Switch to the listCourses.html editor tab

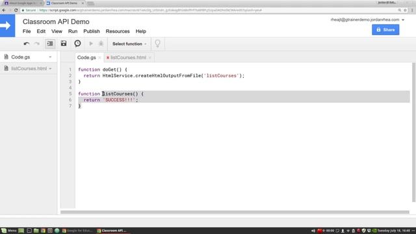129,57
